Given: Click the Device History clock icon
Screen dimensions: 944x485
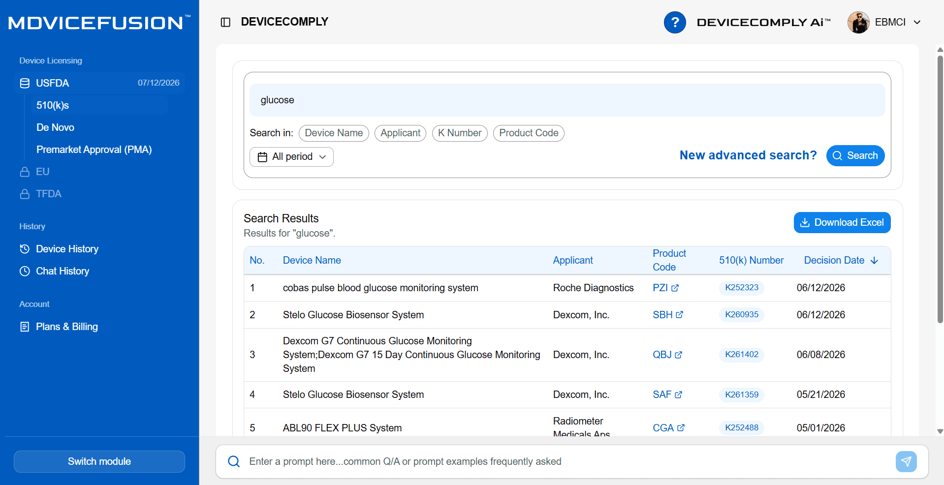Looking at the screenshot, I should (x=25, y=249).
